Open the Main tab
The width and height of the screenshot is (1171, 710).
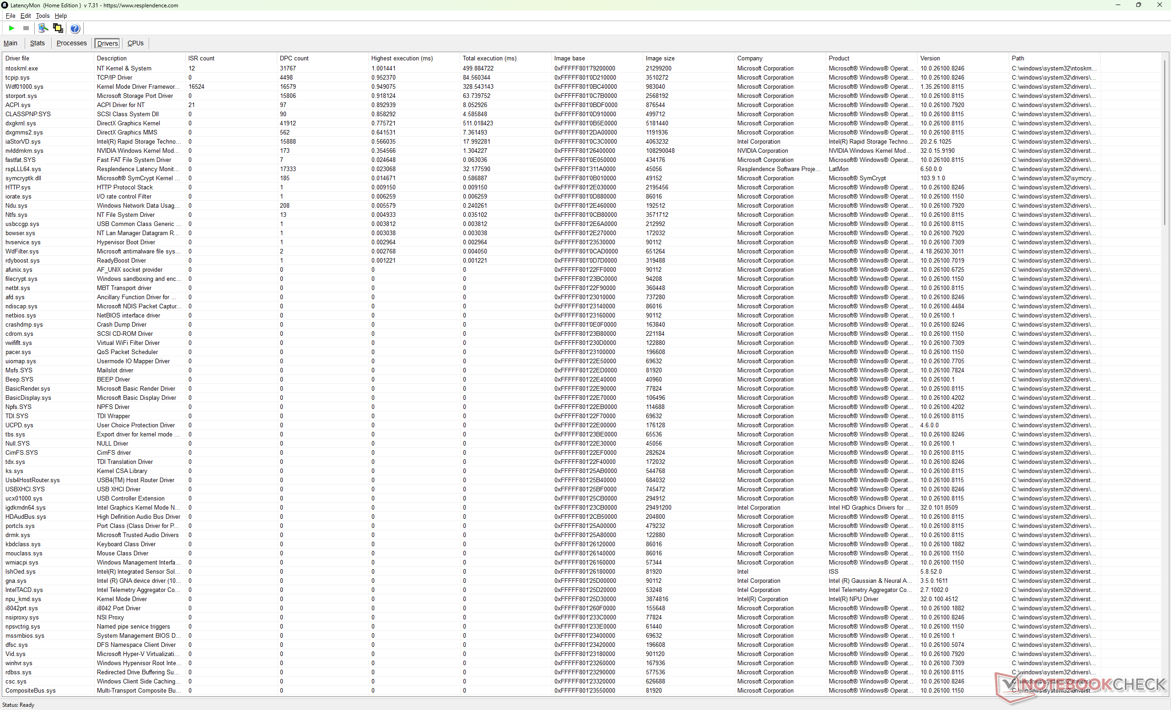pos(11,43)
